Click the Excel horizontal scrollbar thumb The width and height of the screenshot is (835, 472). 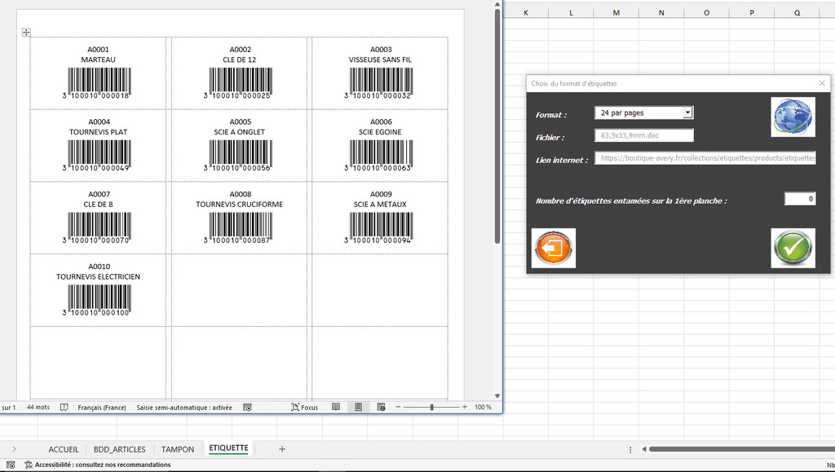(x=741, y=450)
